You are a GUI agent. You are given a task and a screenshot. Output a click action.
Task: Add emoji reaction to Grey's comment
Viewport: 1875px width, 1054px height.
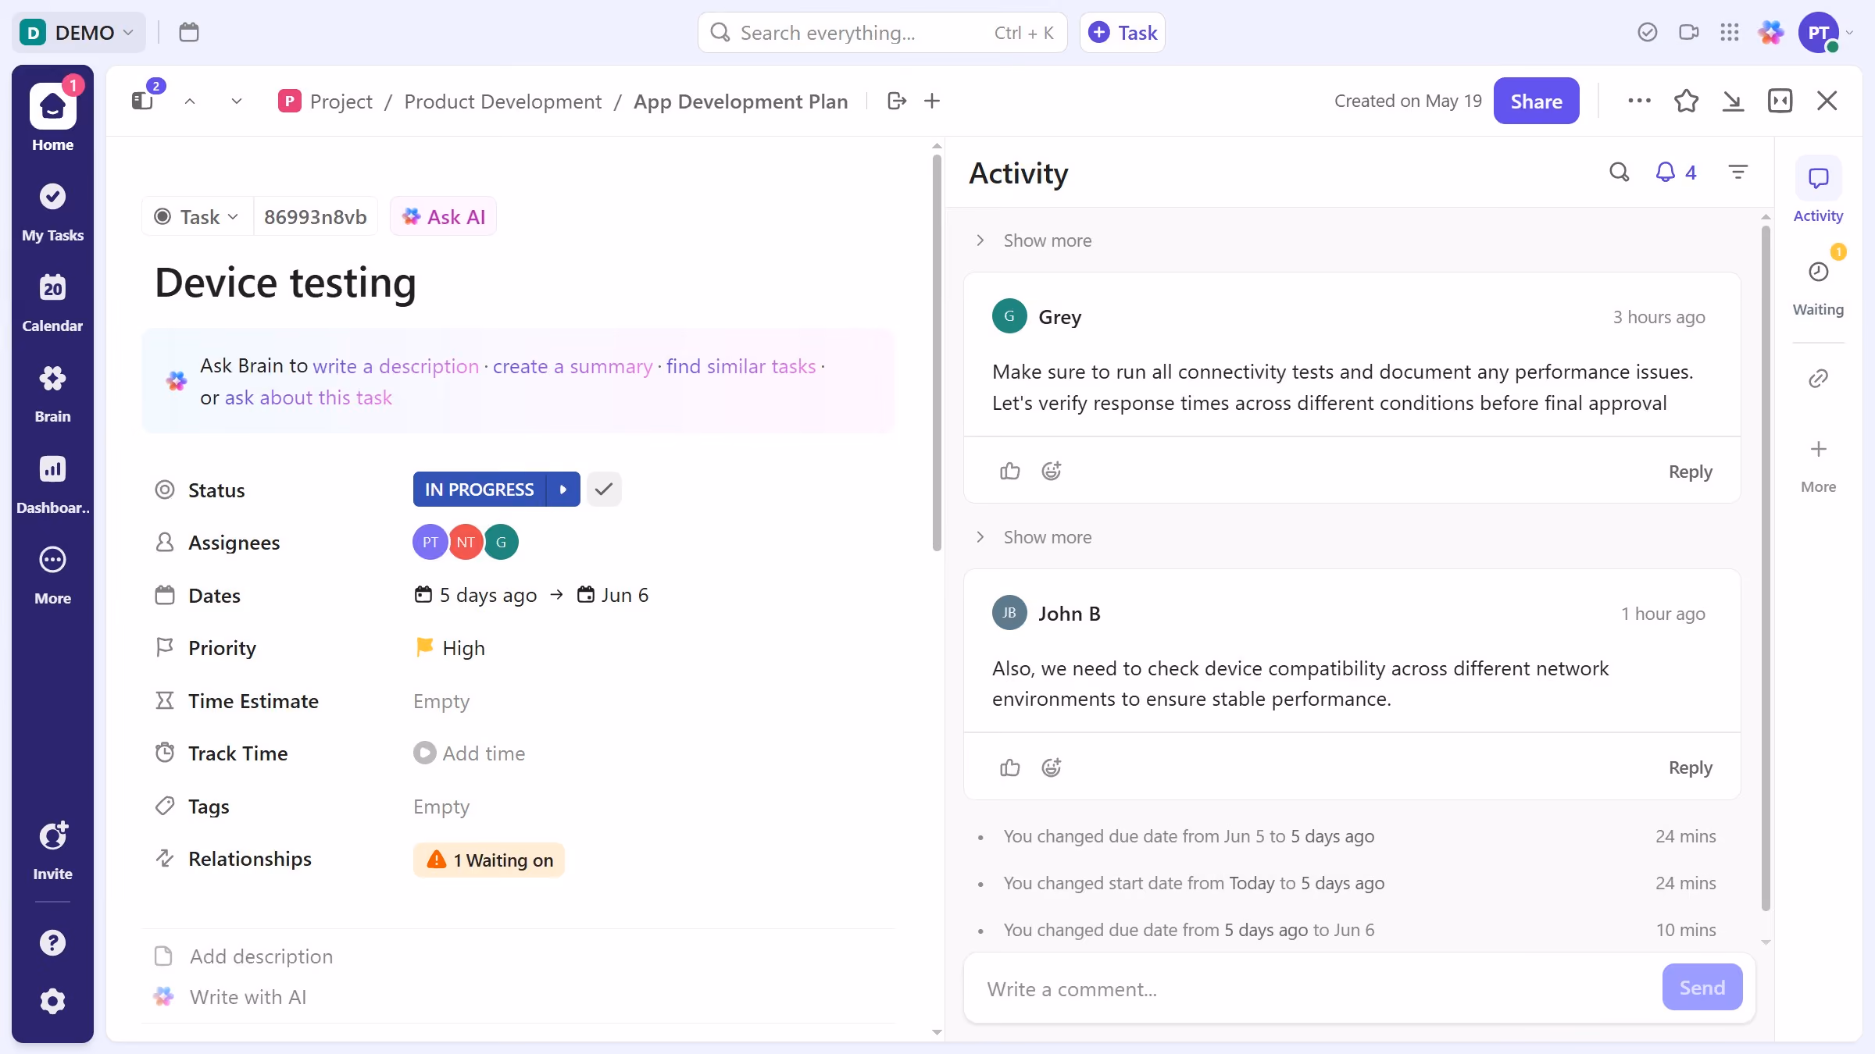point(1052,471)
